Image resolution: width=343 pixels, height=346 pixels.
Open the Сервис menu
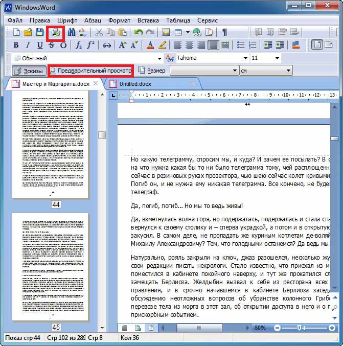pyautogui.click(x=208, y=20)
